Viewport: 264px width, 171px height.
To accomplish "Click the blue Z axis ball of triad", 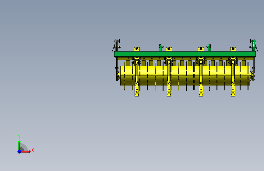I will tap(19, 152).
